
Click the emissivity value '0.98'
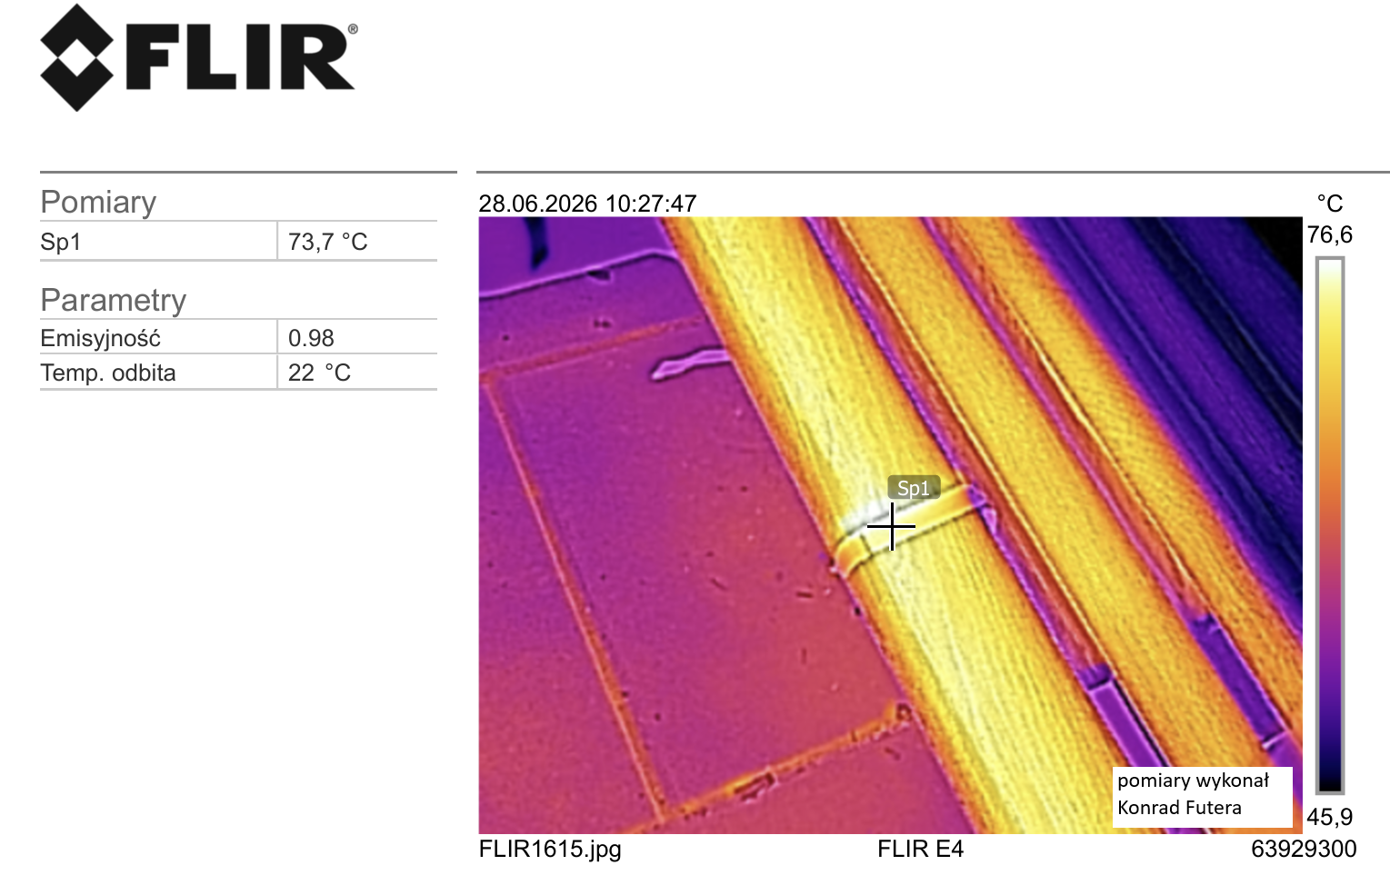pyautogui.click(x=311, y=338)
